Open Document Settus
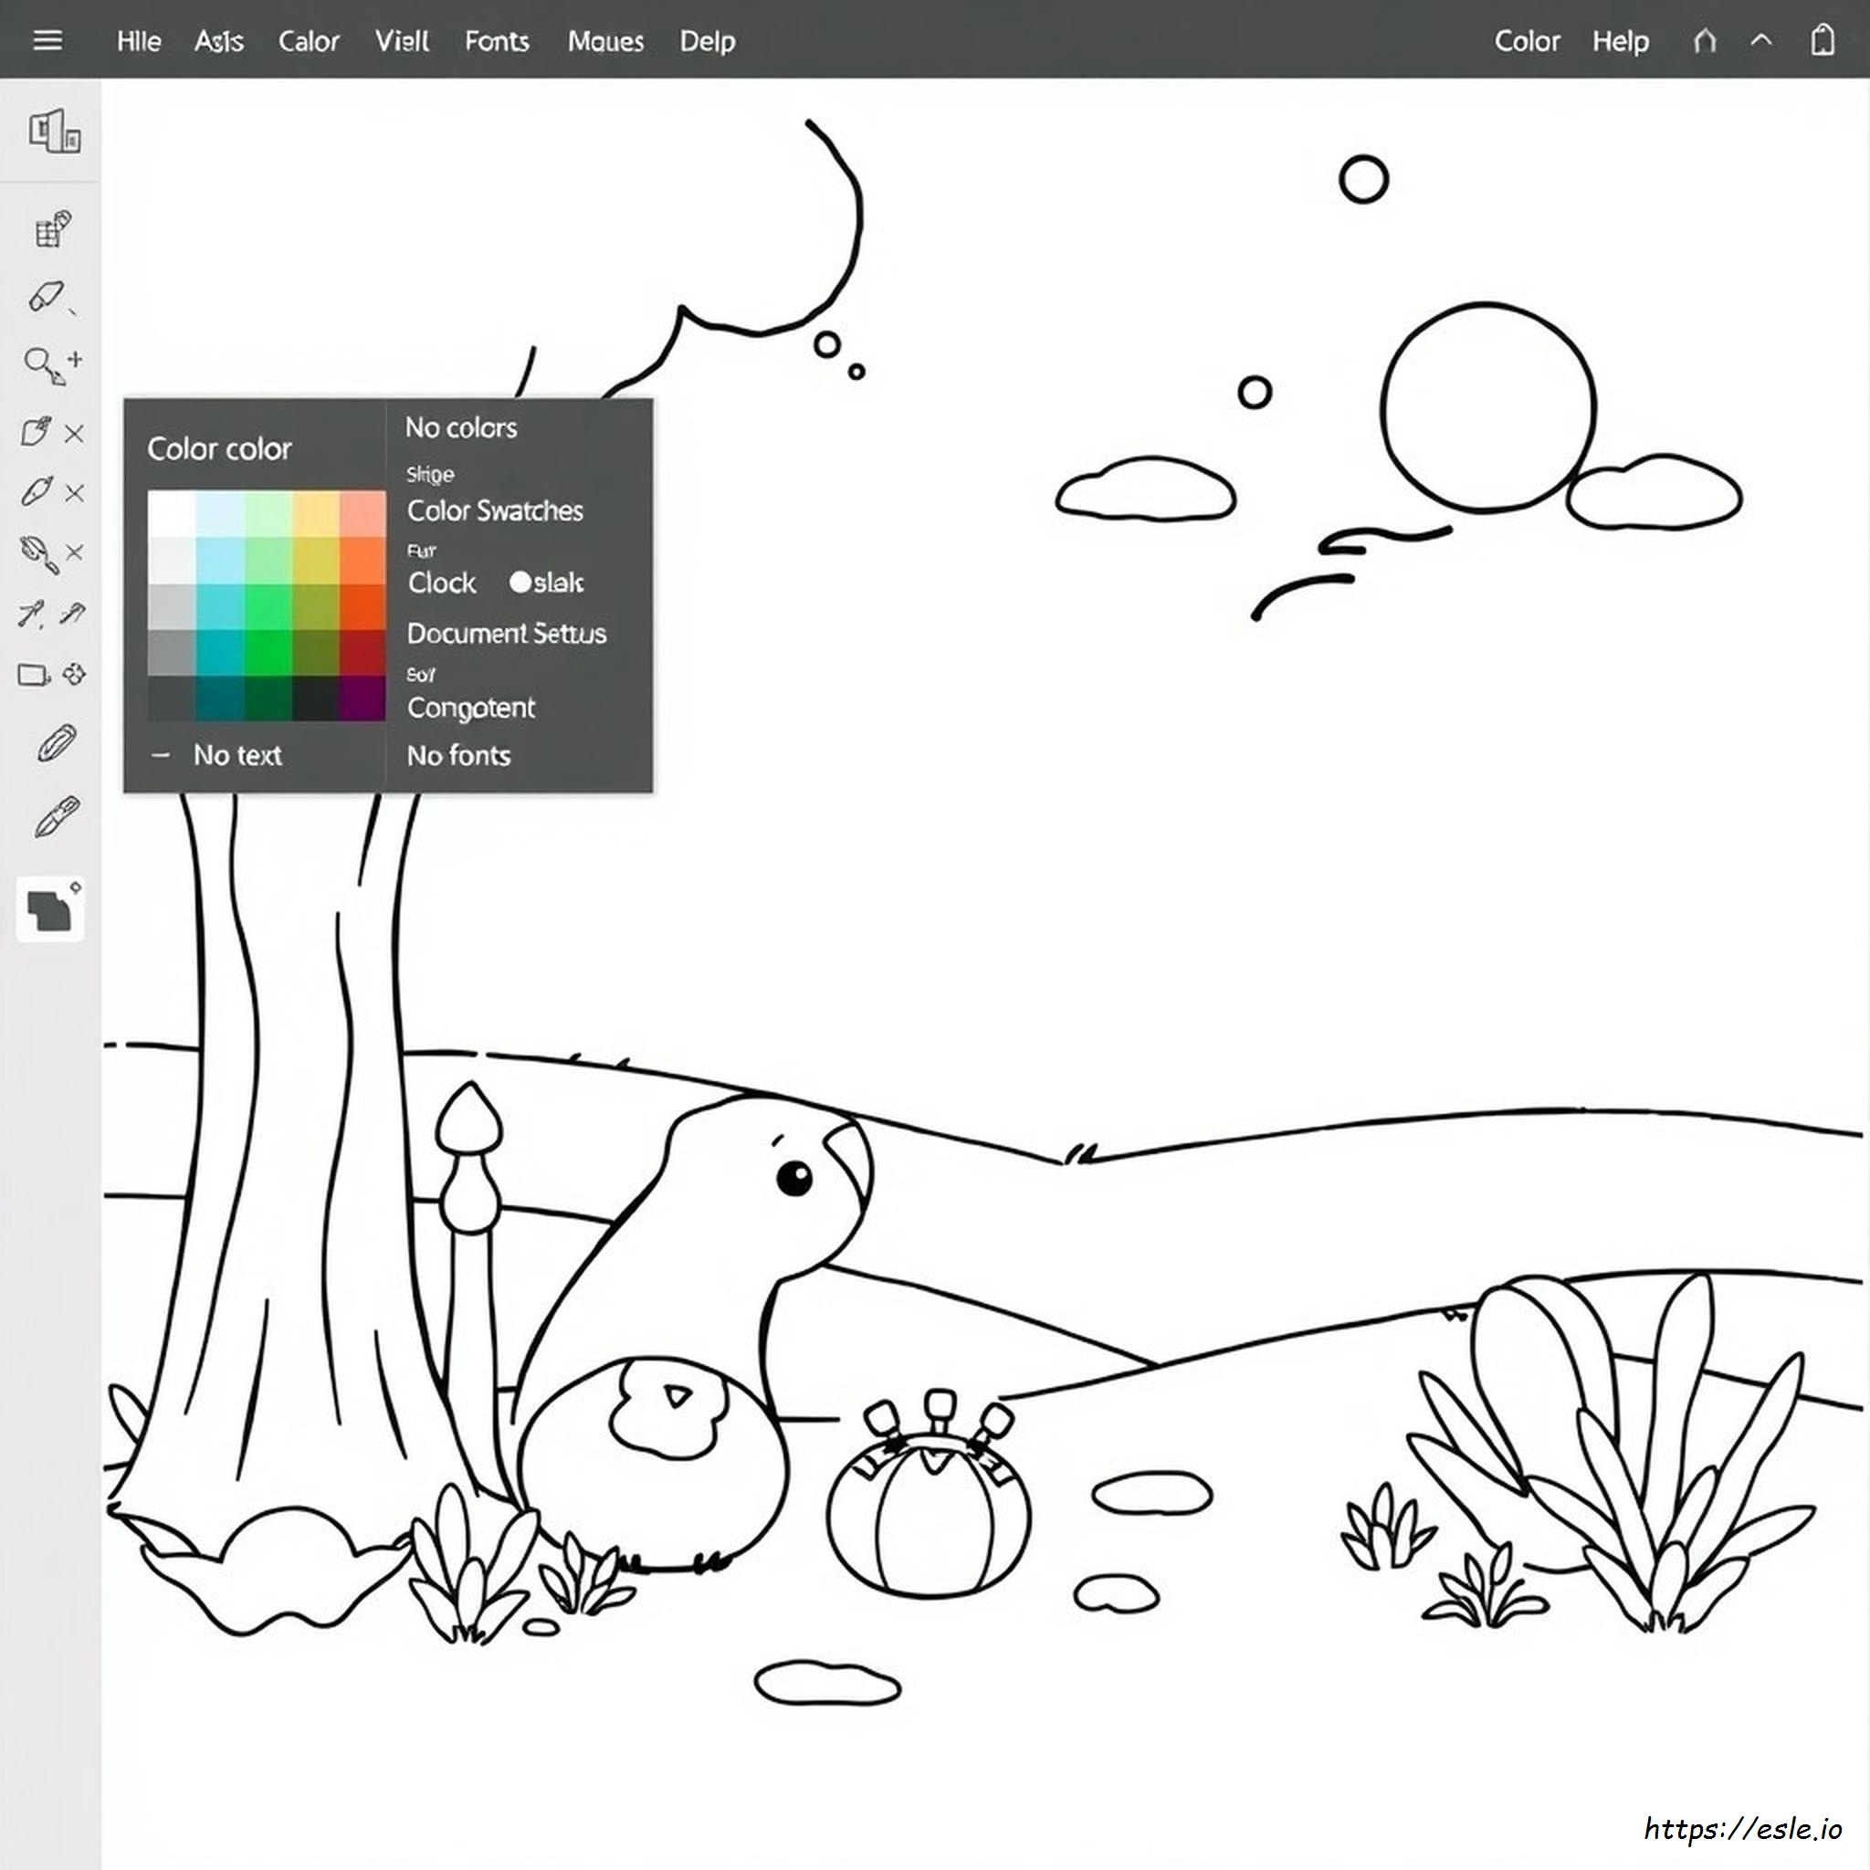This screenshot has width=1870, height=1870. [506, 633]
